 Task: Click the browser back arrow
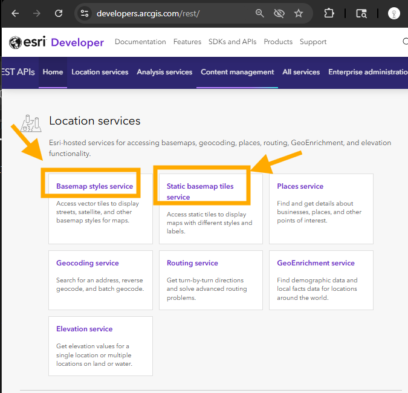coord(15,13)
